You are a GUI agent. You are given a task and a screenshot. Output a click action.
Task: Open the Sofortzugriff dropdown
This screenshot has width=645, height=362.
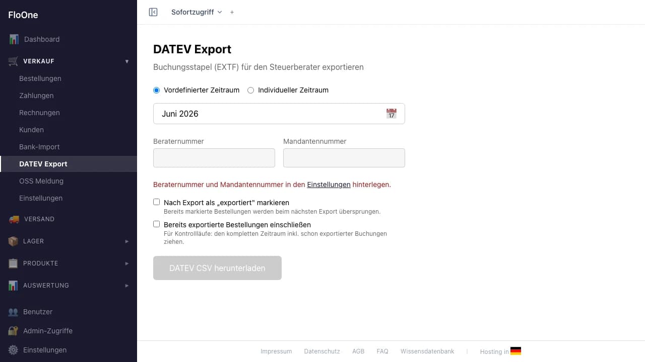(x=197, y=12)
